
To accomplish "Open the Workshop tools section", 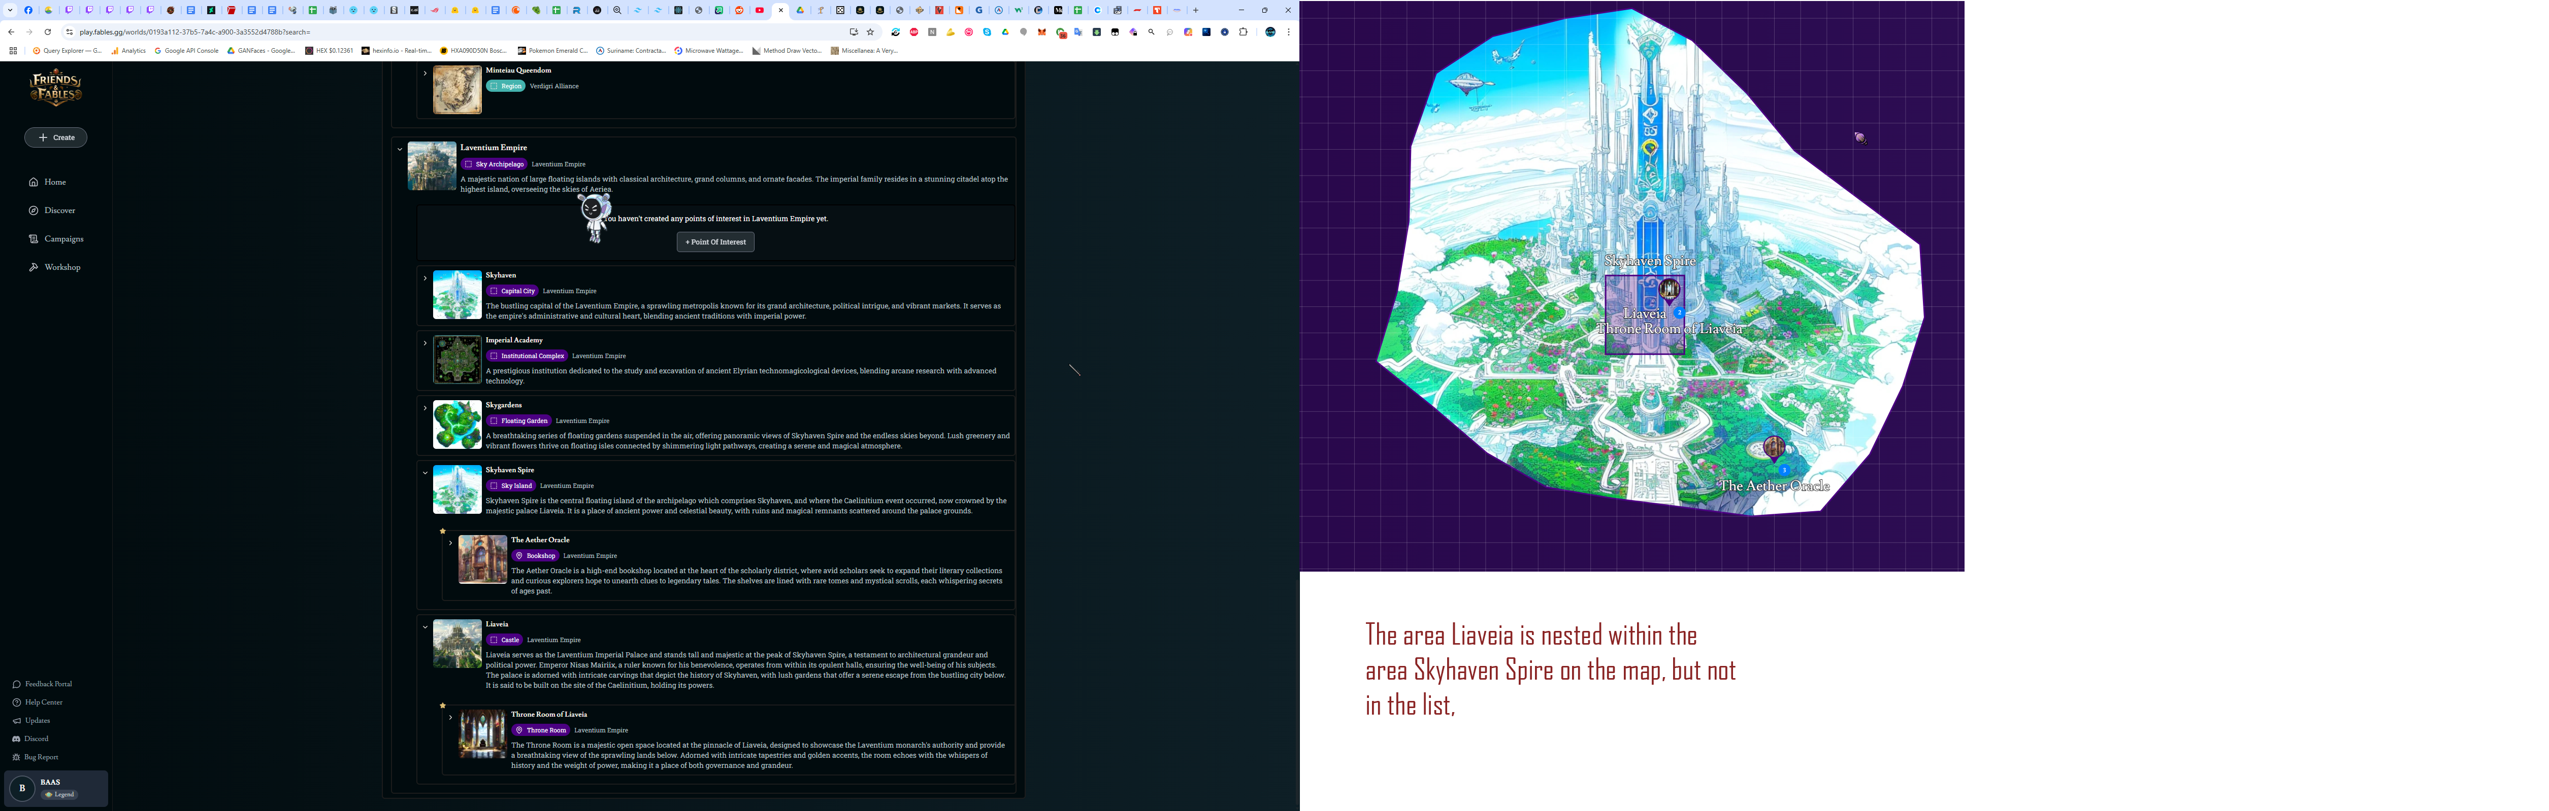I will (x=54, y=268).
